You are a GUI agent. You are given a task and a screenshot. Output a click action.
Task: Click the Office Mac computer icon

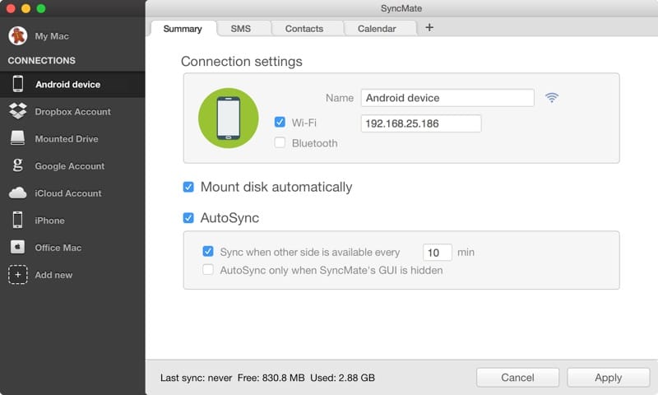[17, 247]
